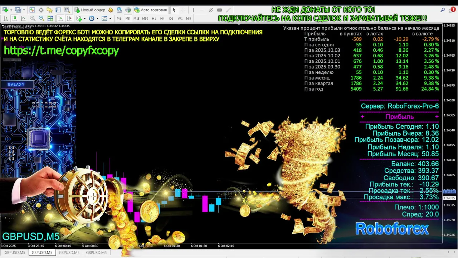Select the equidistant channel tool

point(211,10)
